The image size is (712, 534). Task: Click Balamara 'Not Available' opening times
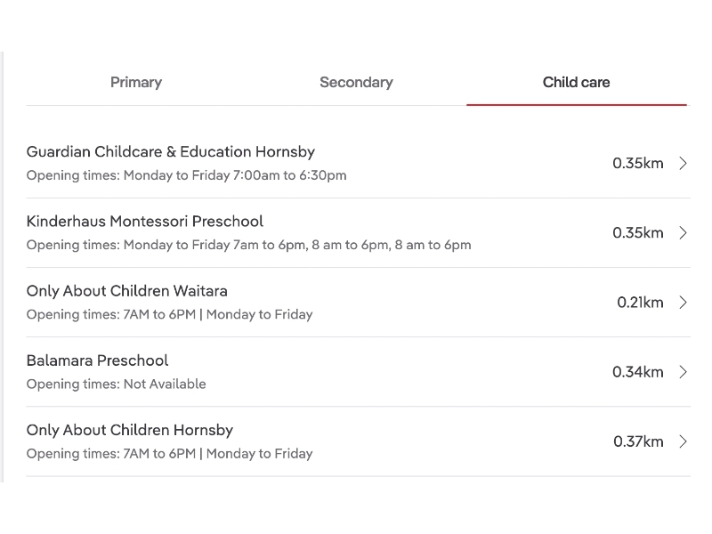click(x=117, y=384)
